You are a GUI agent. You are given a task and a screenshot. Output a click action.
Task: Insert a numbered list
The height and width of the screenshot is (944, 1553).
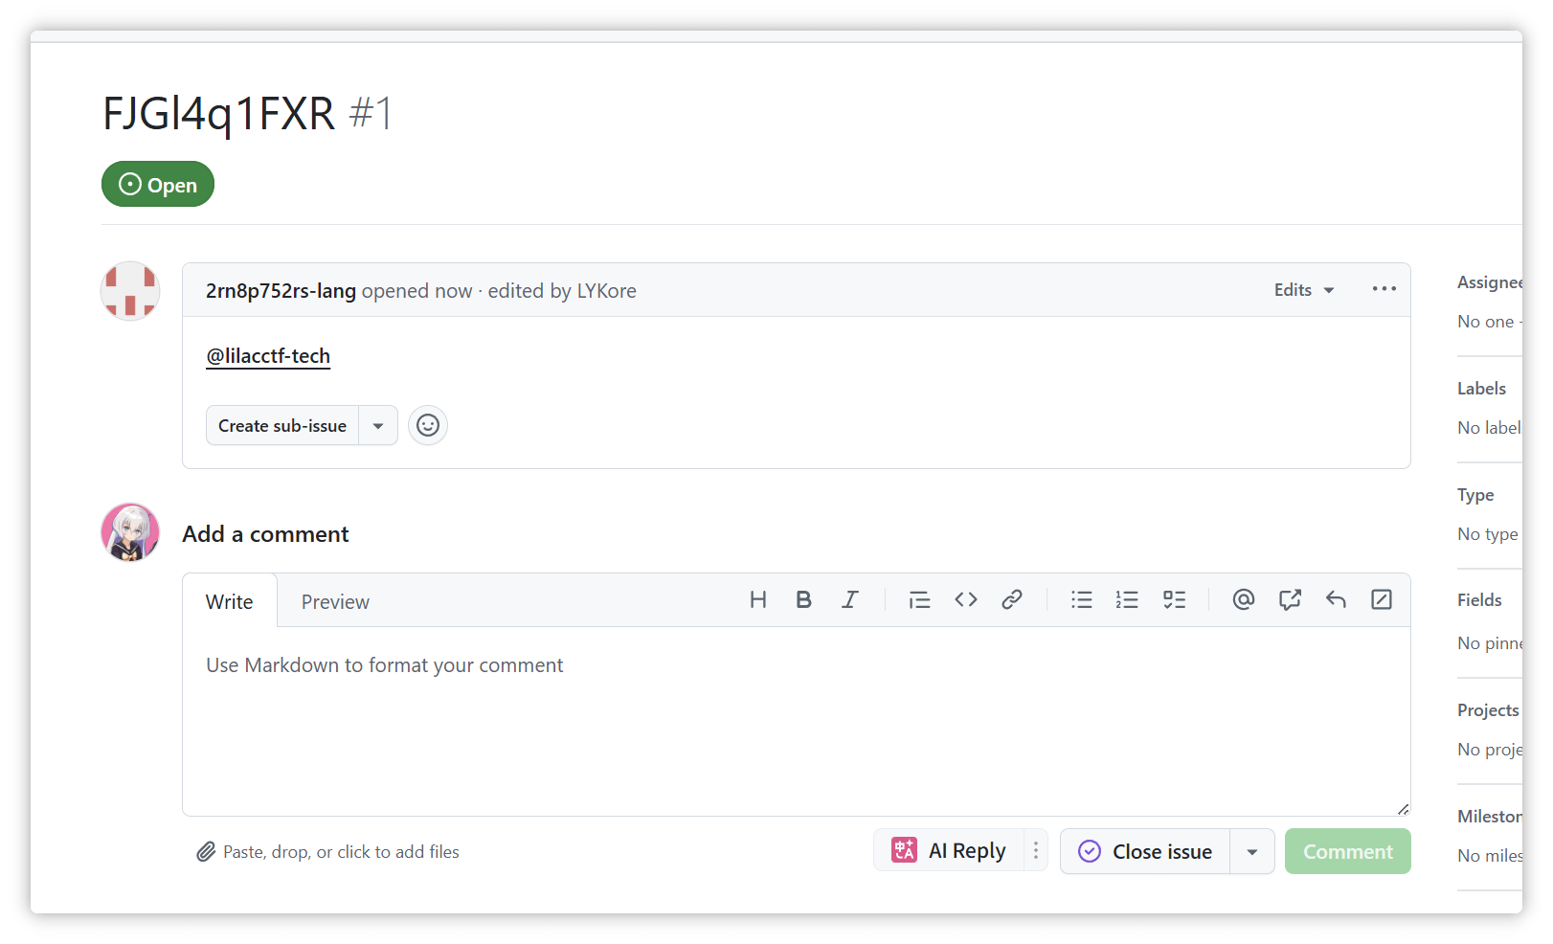coord(1127,600)
